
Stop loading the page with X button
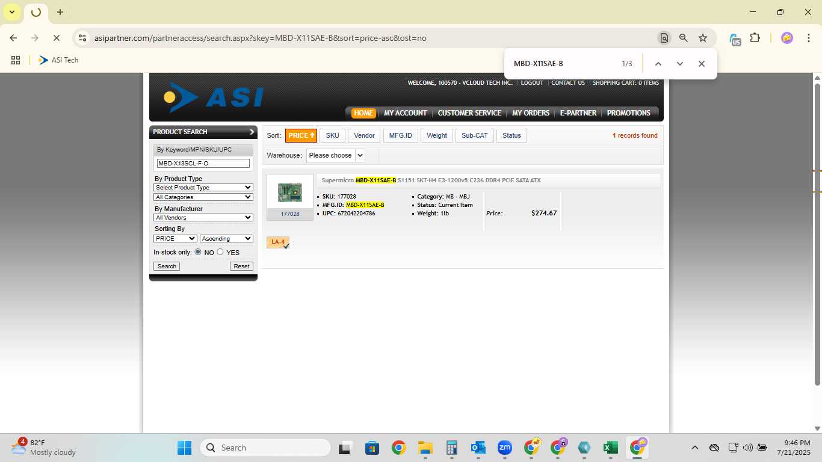click(56, 38)
